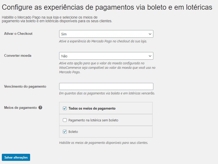
Task: Uncheck Todos os meios de pagamento checkbox
Action: [65, 108]
